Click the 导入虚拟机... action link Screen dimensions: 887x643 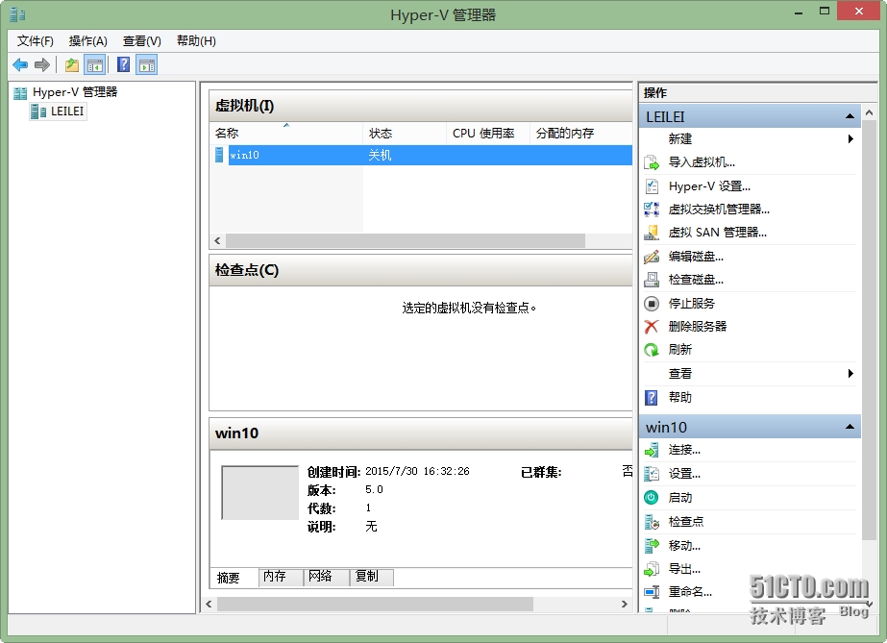coord(702,162)
